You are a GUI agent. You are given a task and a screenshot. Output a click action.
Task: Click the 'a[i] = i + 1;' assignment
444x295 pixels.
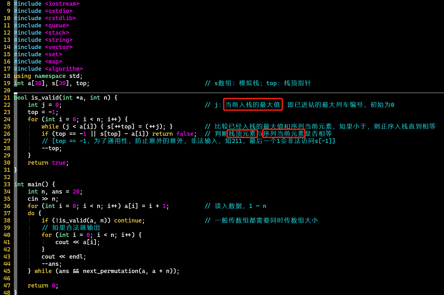click(x=147, y=206)
